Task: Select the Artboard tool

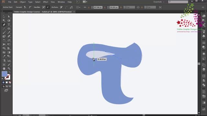Action: [4, 64]
